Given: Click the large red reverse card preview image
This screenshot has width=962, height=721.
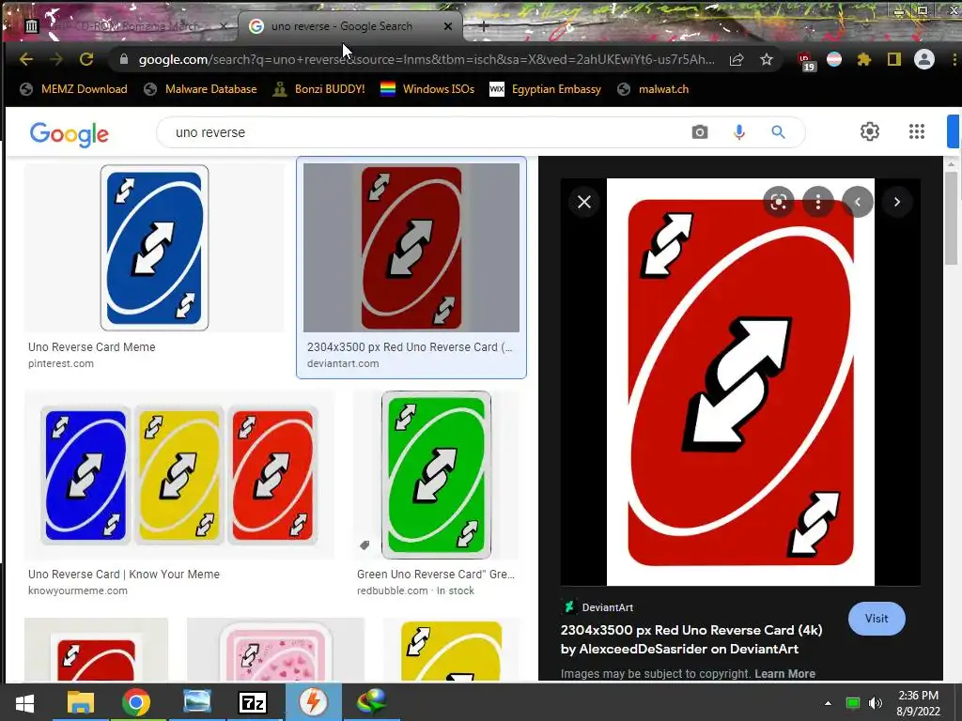Looking at the screenshot, I should [x=740, y=382].
